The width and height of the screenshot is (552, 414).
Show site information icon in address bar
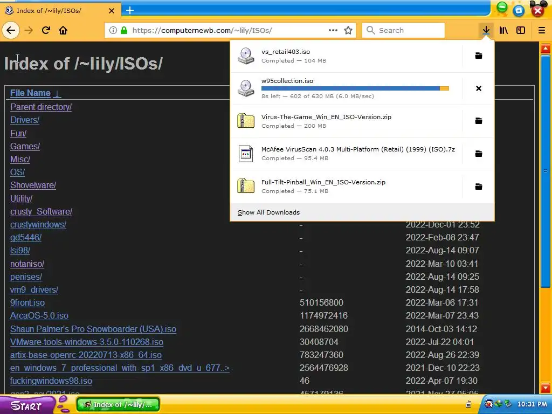[113, 30]
